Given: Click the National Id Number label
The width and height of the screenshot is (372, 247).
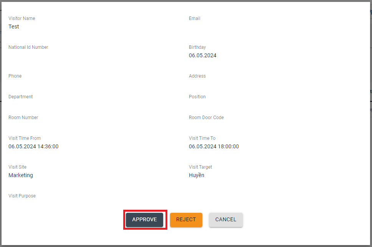Looking at the screenshot, I should point(28,47).
